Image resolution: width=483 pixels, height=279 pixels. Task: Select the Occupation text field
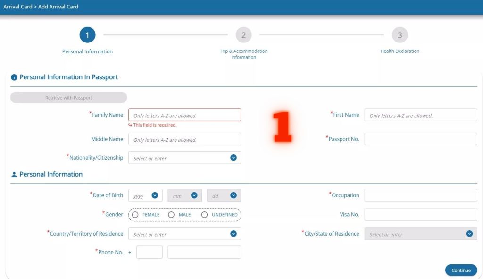(x=420, y=195)
